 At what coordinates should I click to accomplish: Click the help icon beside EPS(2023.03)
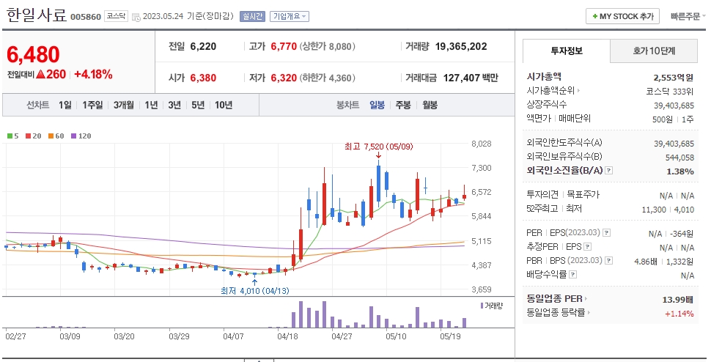point(606,233)
